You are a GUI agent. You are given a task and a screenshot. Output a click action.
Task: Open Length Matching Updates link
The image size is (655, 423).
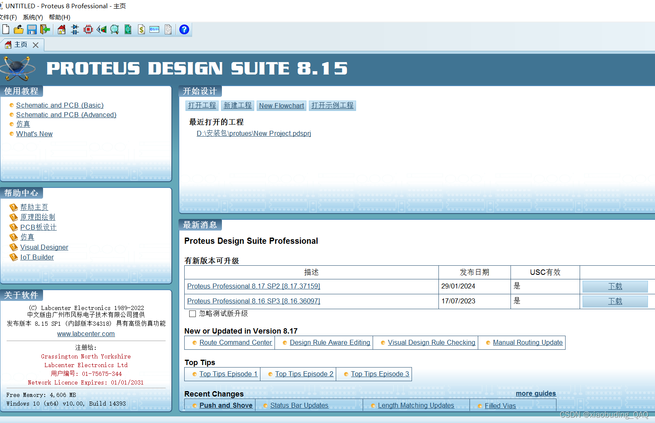tap(416, 405)
